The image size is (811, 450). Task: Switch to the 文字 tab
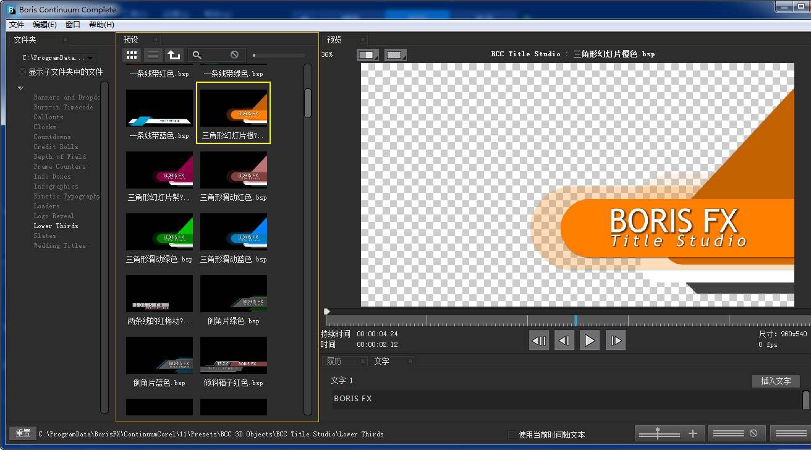382,361
